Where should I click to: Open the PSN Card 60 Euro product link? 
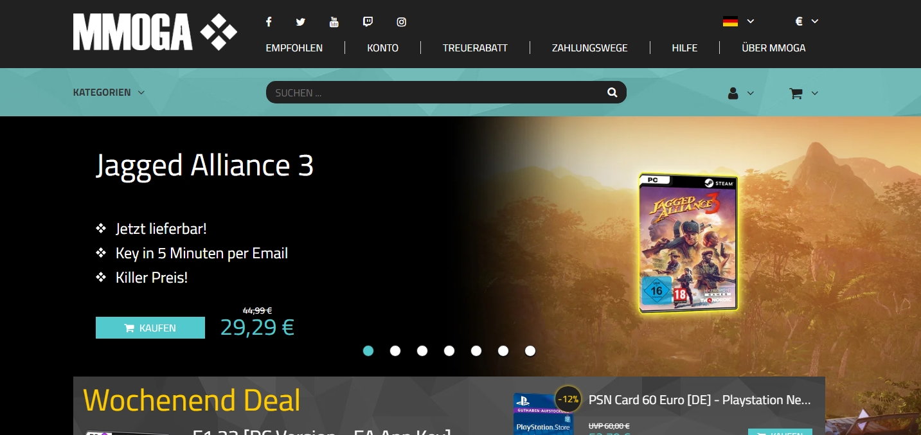[699, 400]
